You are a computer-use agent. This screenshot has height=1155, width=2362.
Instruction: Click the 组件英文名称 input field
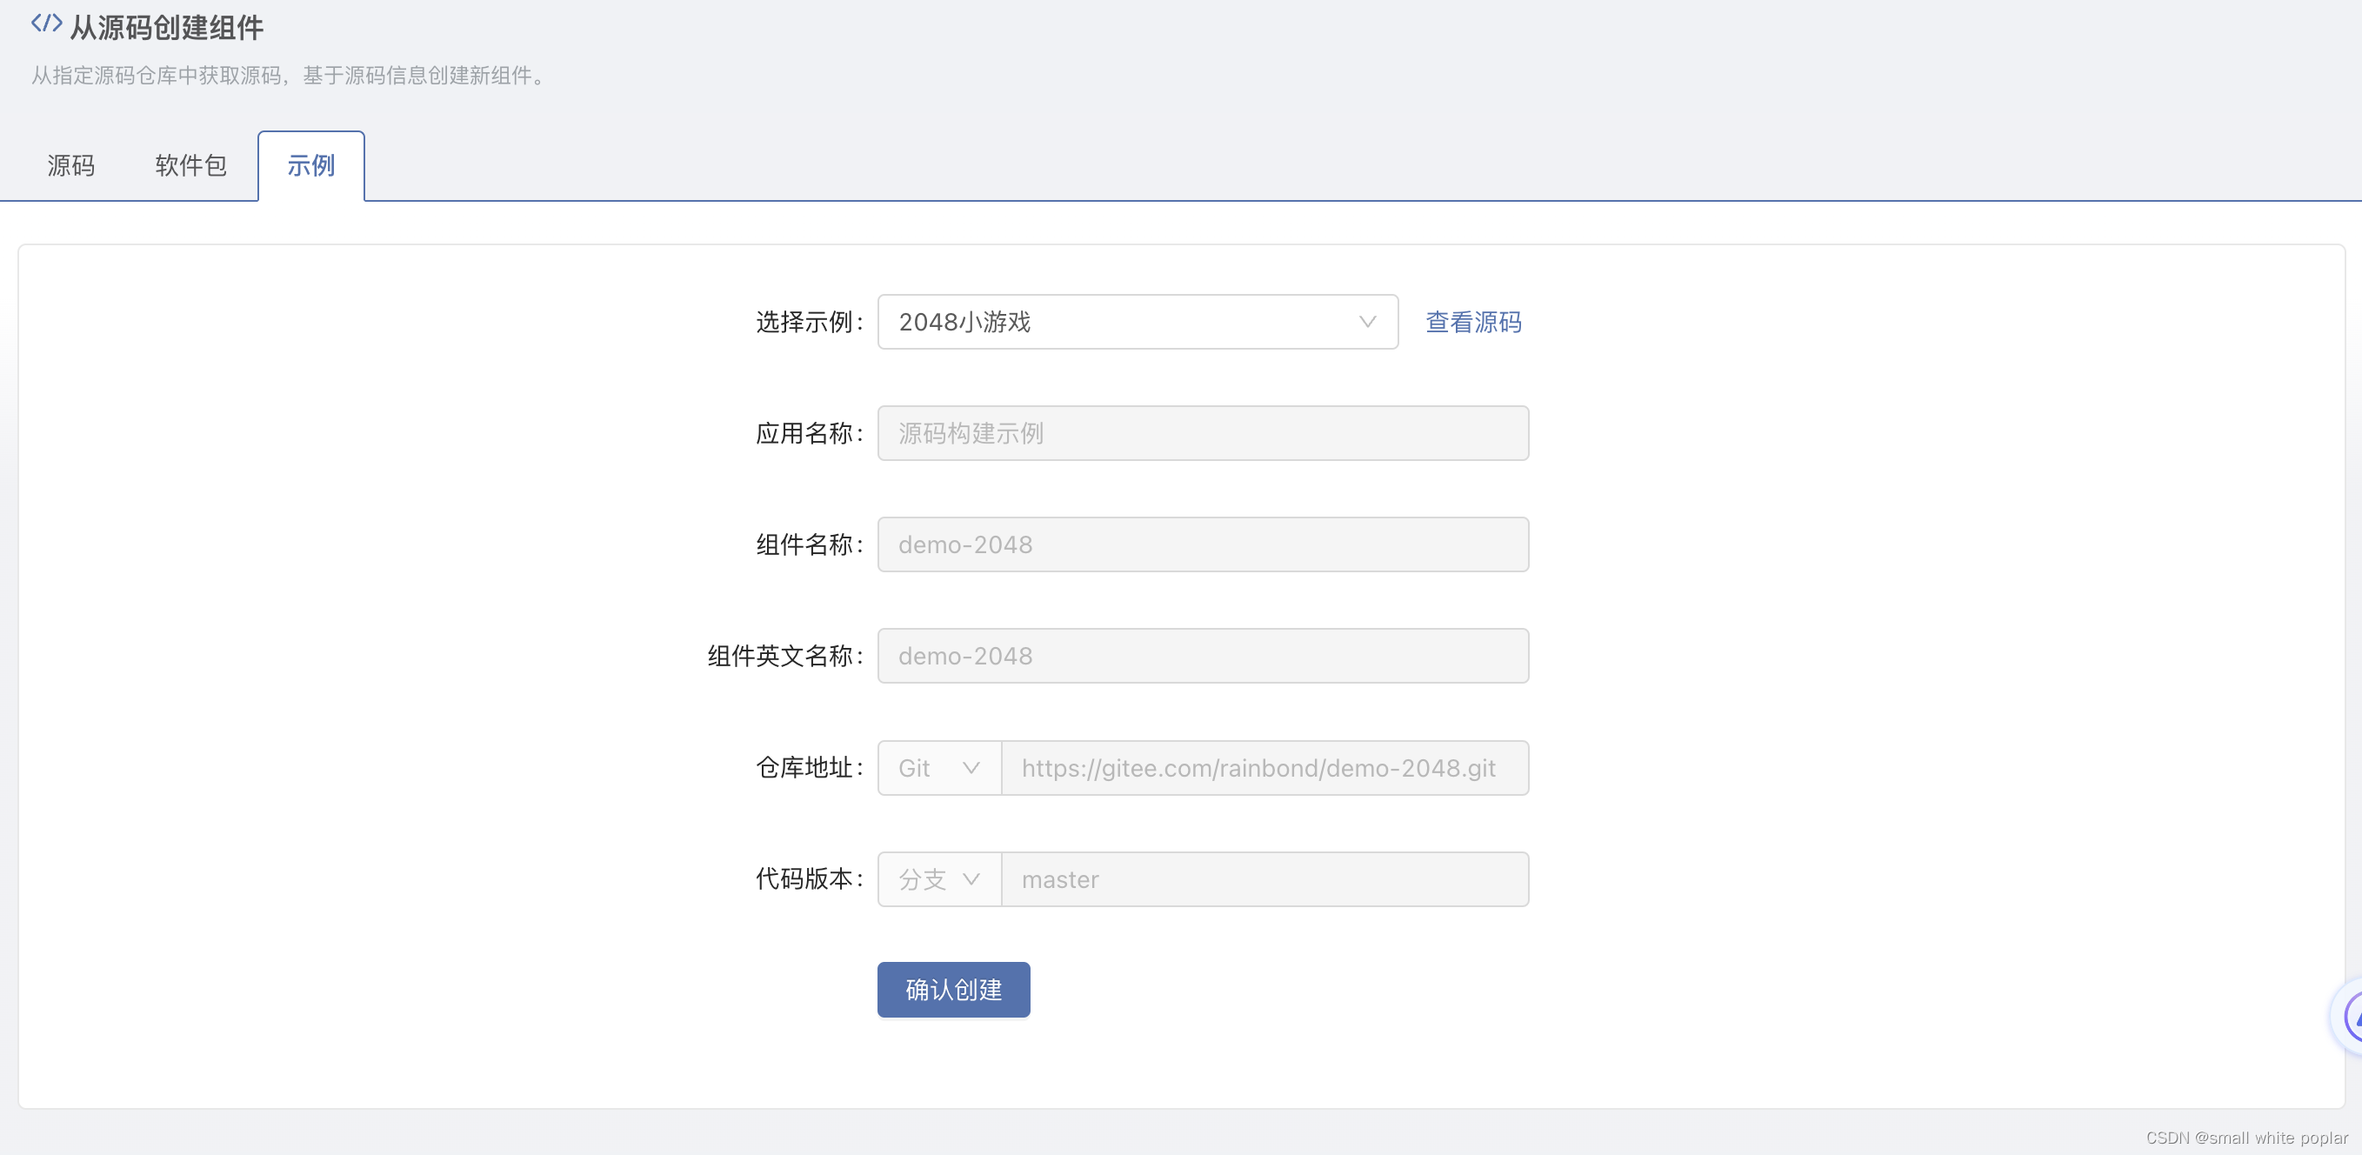coord(1202,657)
